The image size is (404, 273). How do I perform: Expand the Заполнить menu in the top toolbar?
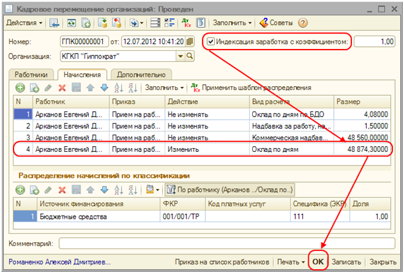point(232,23)
